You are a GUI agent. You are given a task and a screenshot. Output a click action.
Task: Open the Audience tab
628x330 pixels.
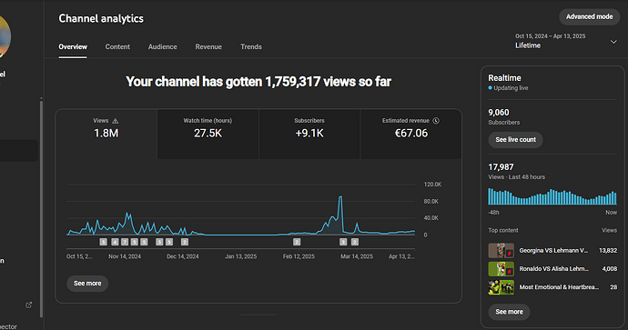[x=162, y=46]
